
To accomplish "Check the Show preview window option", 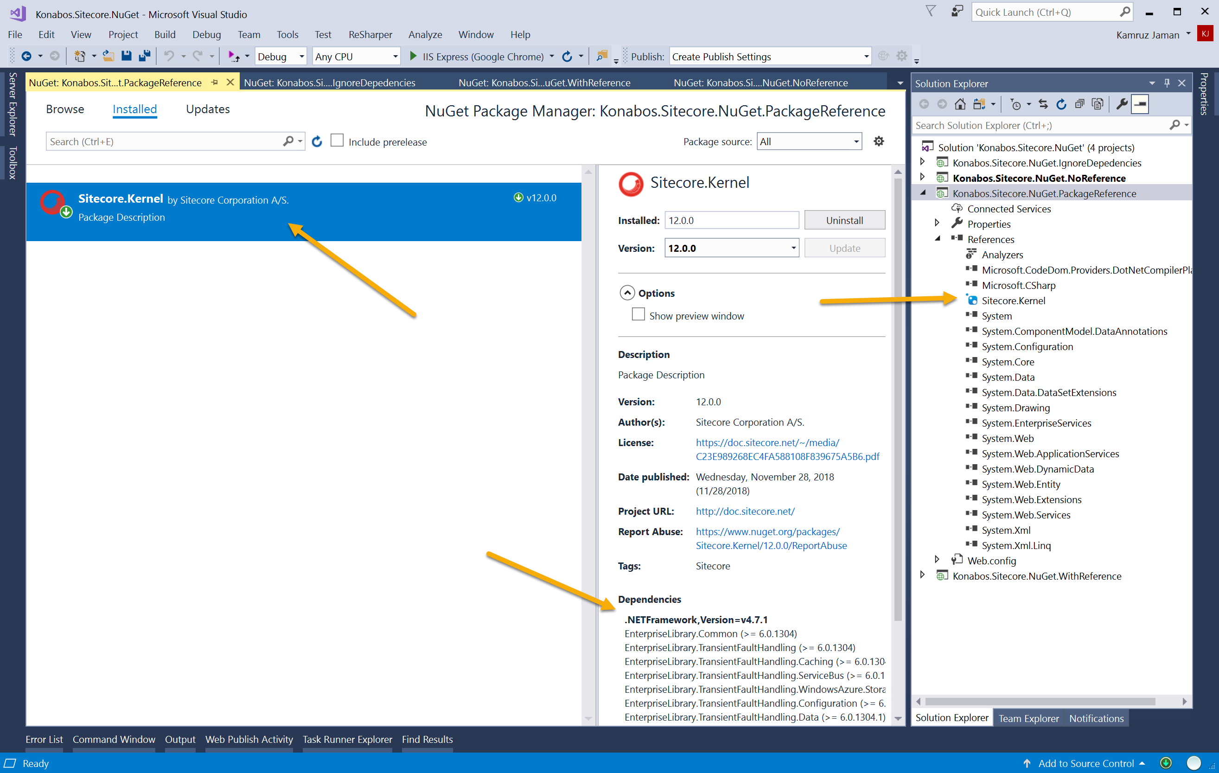I will click(638, 314).
